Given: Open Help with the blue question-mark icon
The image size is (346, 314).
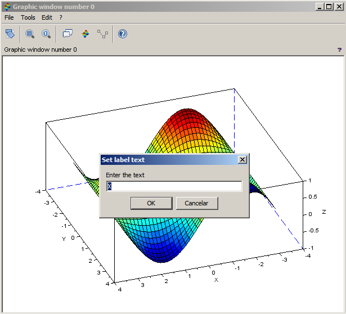Looking at the screenshot, I should click(x=123, y=34).
